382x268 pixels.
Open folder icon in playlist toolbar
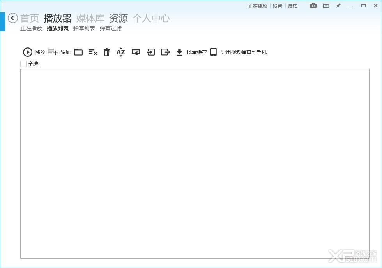[x=78, y=52]
